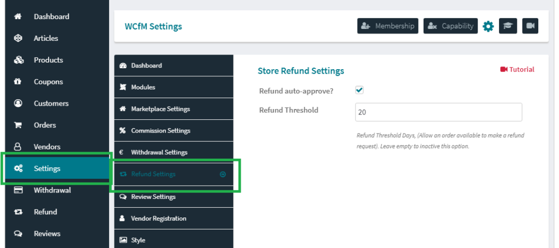Click the Refund retweet icon in the sidebar
Screen dimensions: 559x248
(18, 211)
